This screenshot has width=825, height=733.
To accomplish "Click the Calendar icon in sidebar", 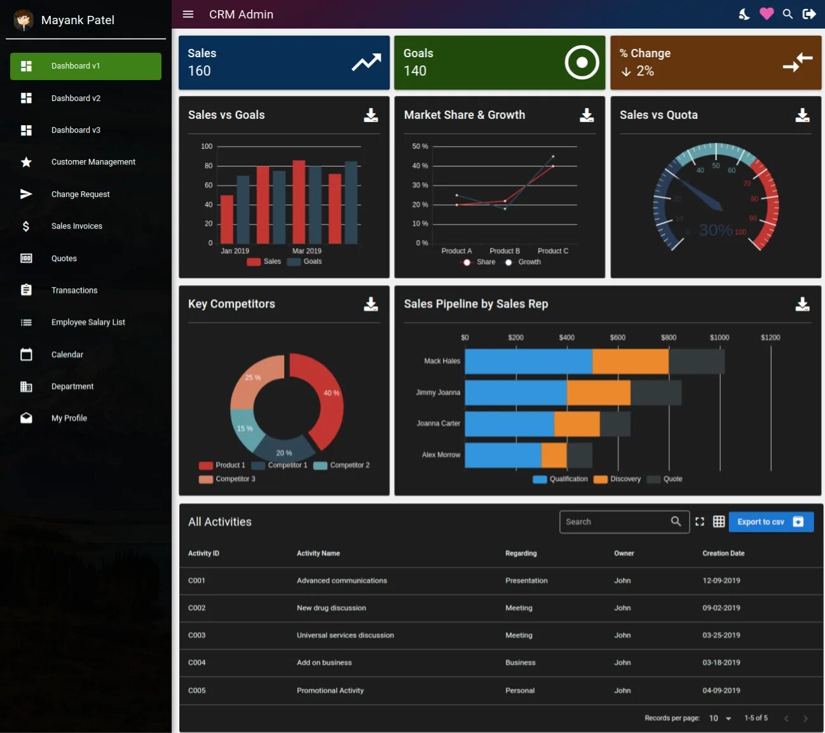I will [x=26, y=354].
